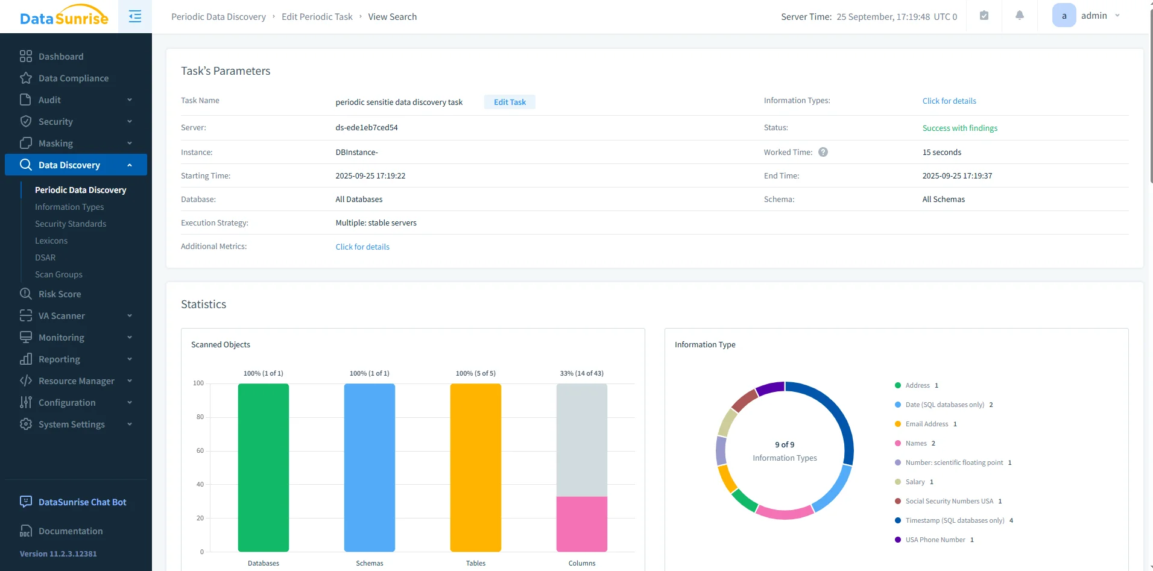Open the Periodic Data Discovery breadcrumb
Viewport: 1153px width, 571px height.
click(218, 16)
